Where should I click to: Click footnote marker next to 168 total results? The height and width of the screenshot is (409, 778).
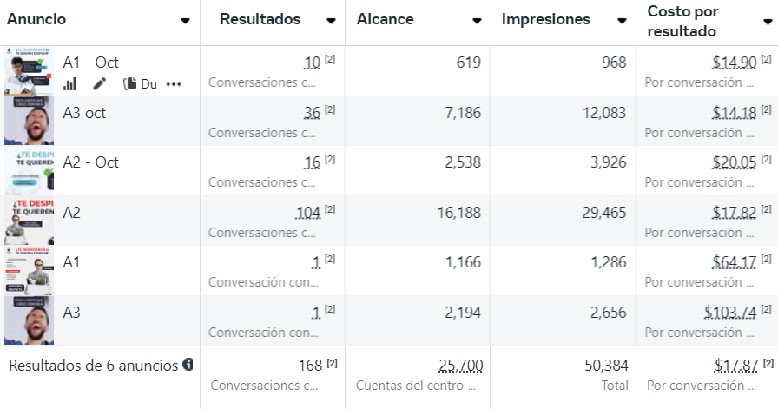click(x=332, y=361)
